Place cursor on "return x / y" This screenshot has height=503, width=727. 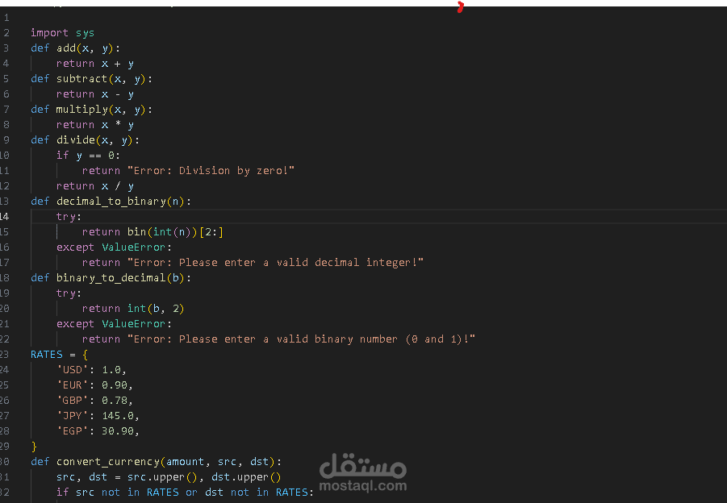coord(95,185)
